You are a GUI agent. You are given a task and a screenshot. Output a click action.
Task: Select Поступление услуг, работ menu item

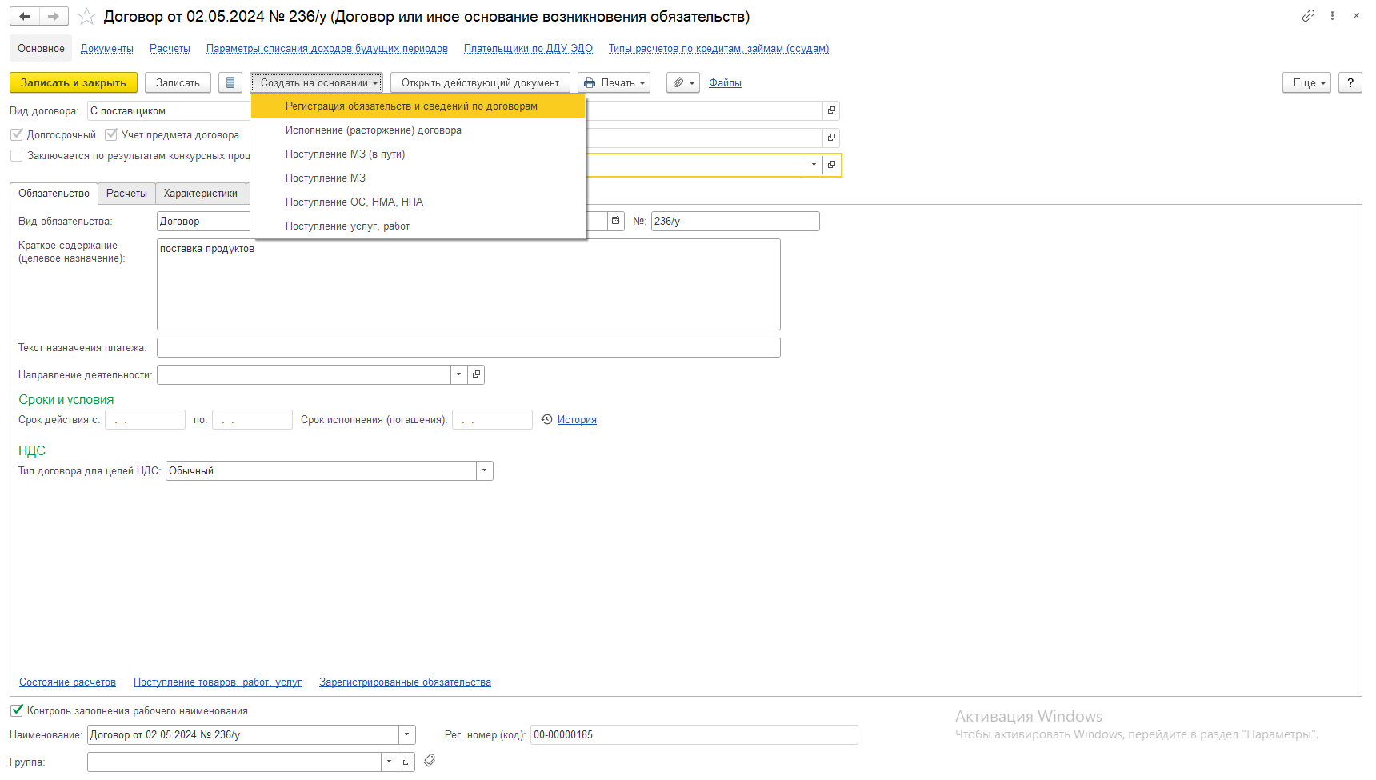click(x=418, y=226)
